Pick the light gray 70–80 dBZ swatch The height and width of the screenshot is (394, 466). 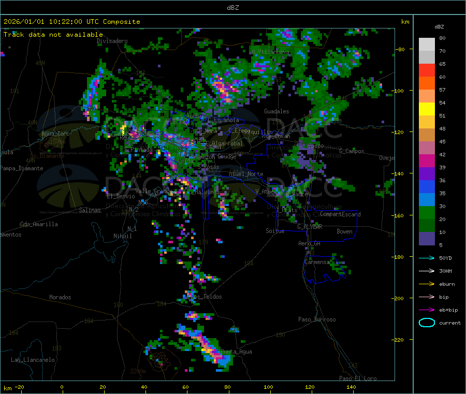click(427, 45)
